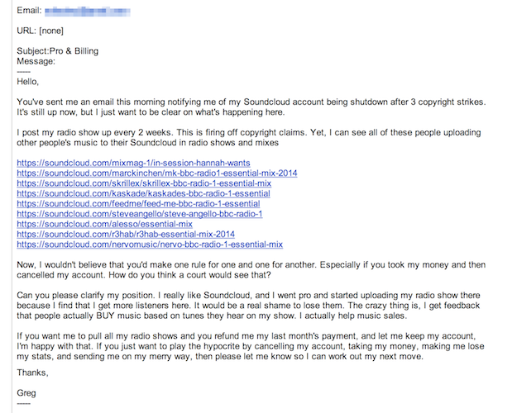Screen dimensions: 517x413
Task: Open the feedme bbc-radio-1-essential link
Action: tap(137, 203)
